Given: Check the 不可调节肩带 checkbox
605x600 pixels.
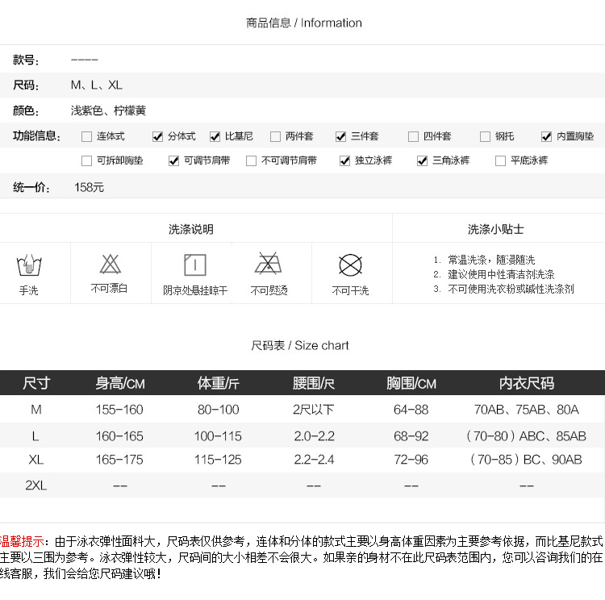Looking at the screenshot, I should 251,161.
